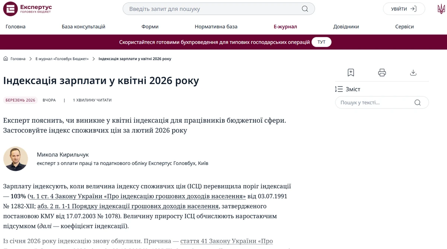
Task: Select the home icon in the breadcrumbs
Action: (5, 58)
